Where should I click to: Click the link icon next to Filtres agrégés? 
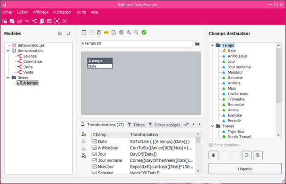point(186,125)
